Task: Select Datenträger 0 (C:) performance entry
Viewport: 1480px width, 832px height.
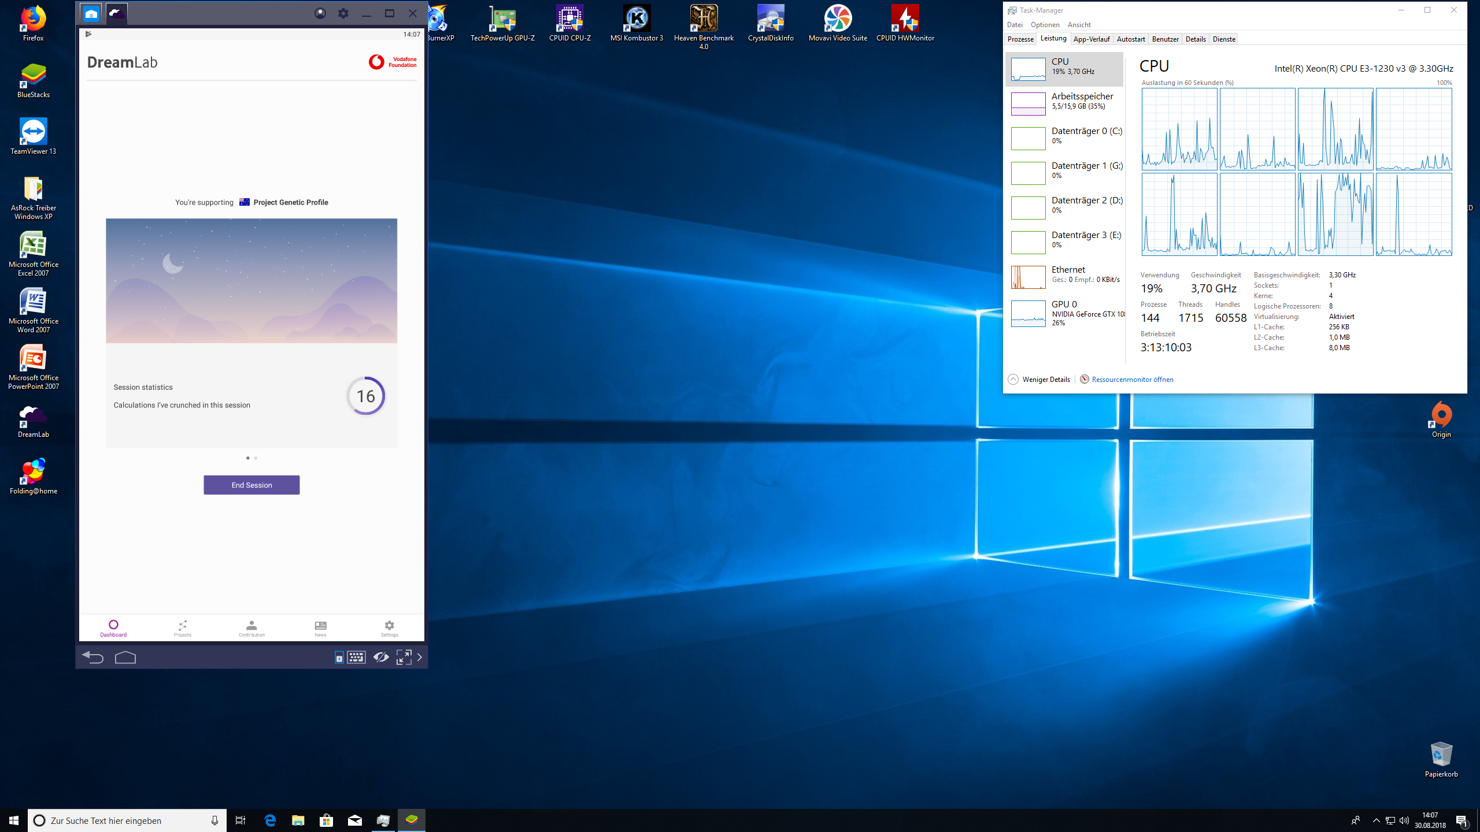Action: (x=1064, y=139)
